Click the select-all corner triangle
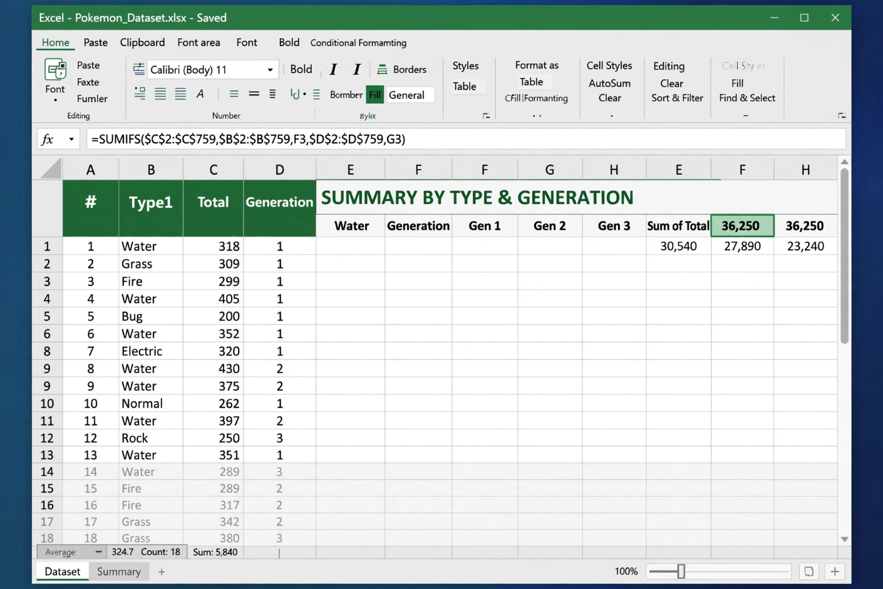The width and height of the screenshot is (883, 589). [51, 169]
